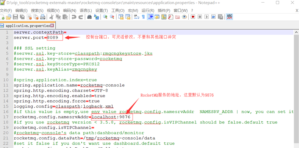Open the 编辑(E) menu

point(22,10)
